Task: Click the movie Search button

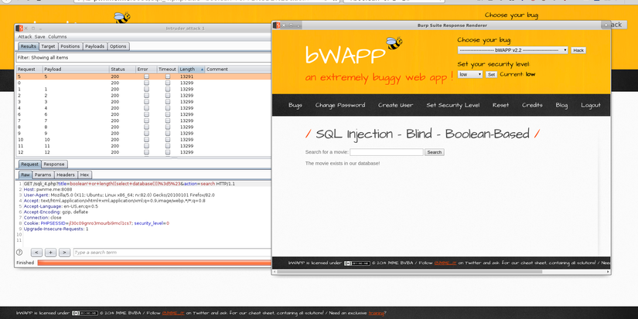Action: click(x=434, y=152)
